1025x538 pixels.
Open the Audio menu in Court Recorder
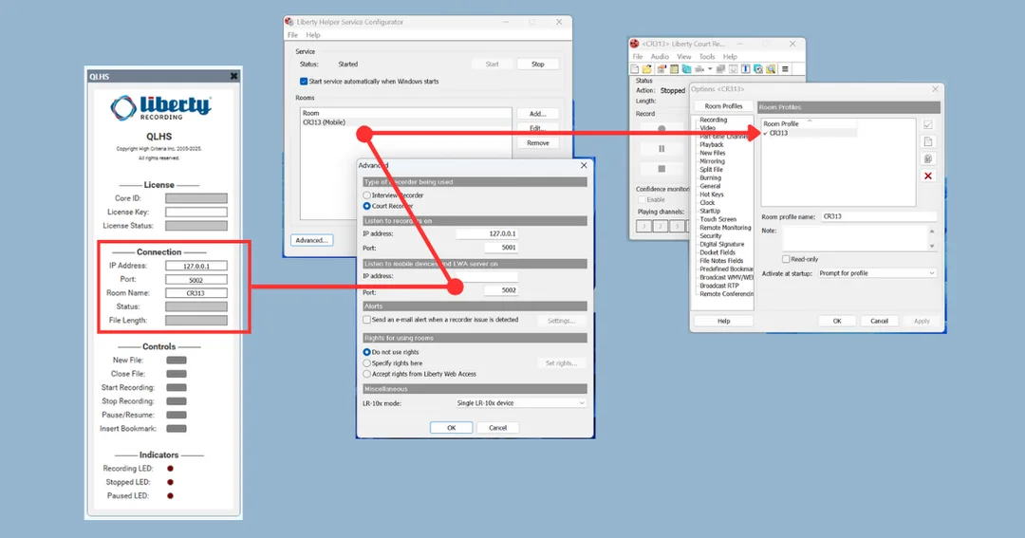tap(660, 57)
